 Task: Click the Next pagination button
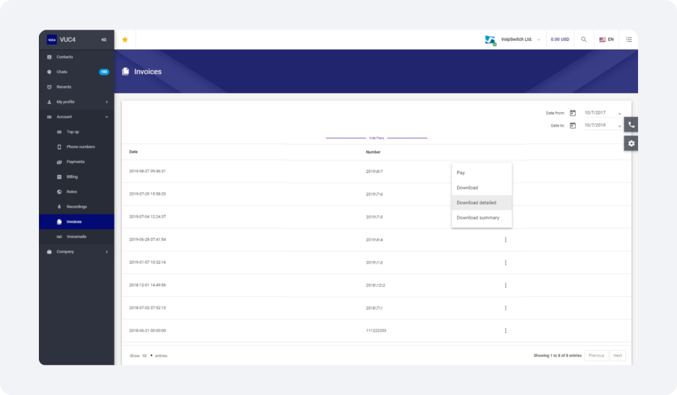pyautogui.click(x=617, y=355)
